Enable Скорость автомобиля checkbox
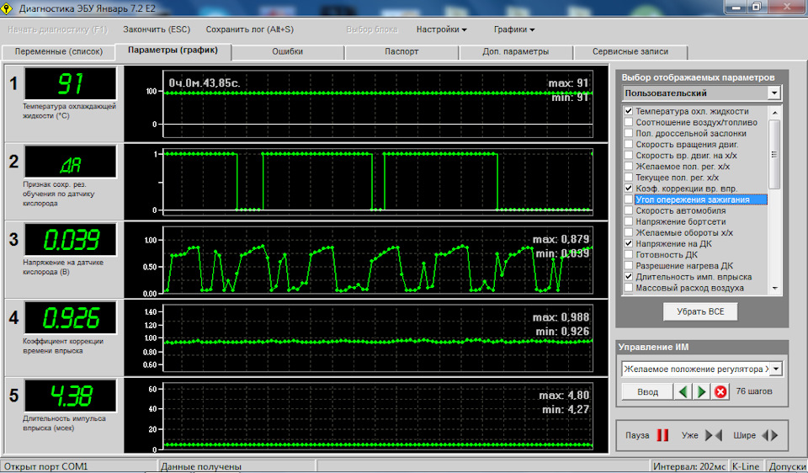 click(629, 210)
